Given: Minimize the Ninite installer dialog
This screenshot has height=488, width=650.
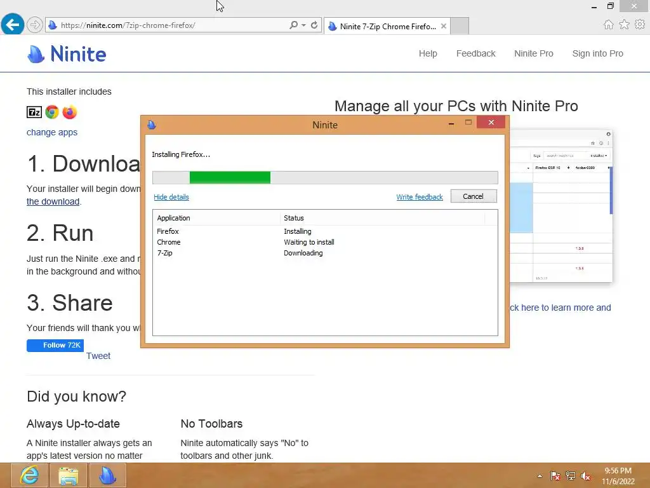Looking at the screenshot, I should coord(451,123).
